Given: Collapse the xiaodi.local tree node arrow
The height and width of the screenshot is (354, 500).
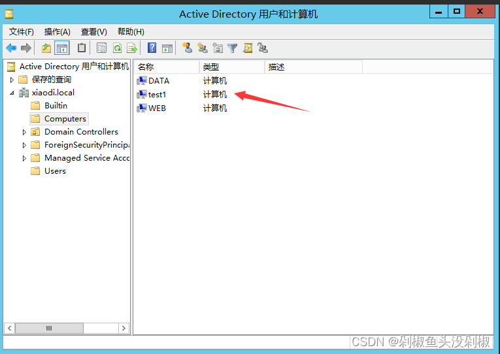Looking at the screenshot, I should (x=12, y=93).
